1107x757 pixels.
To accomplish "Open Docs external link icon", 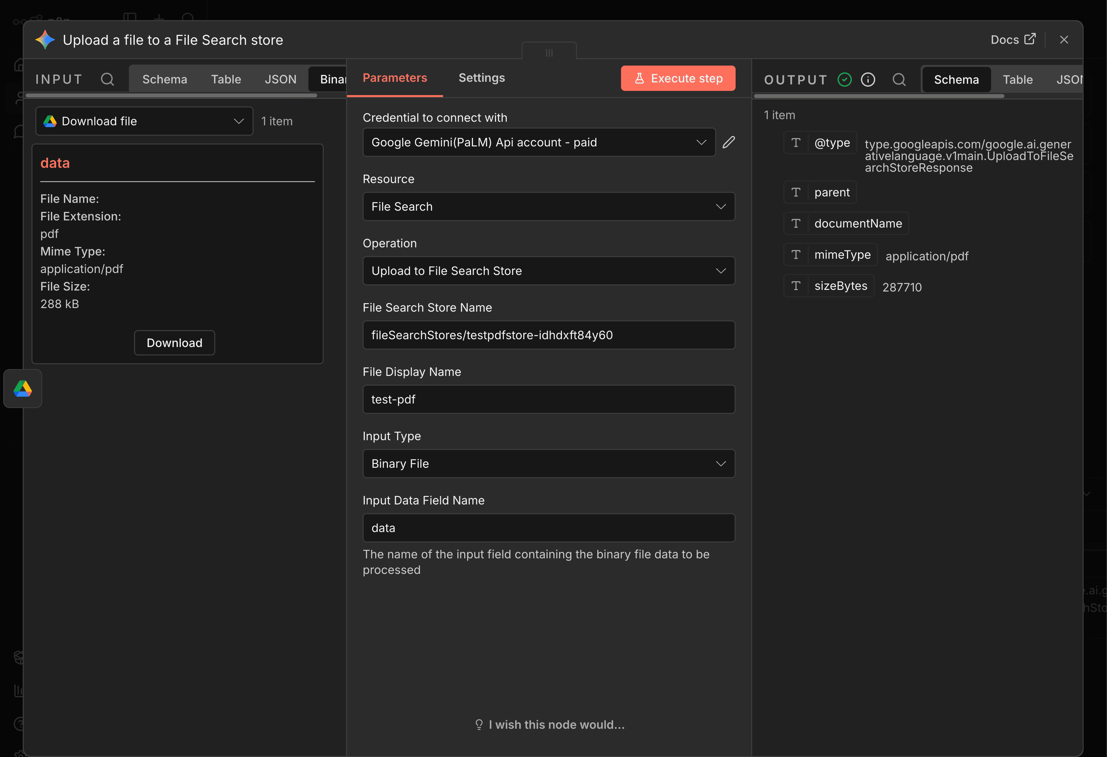I will point(1030,40).
